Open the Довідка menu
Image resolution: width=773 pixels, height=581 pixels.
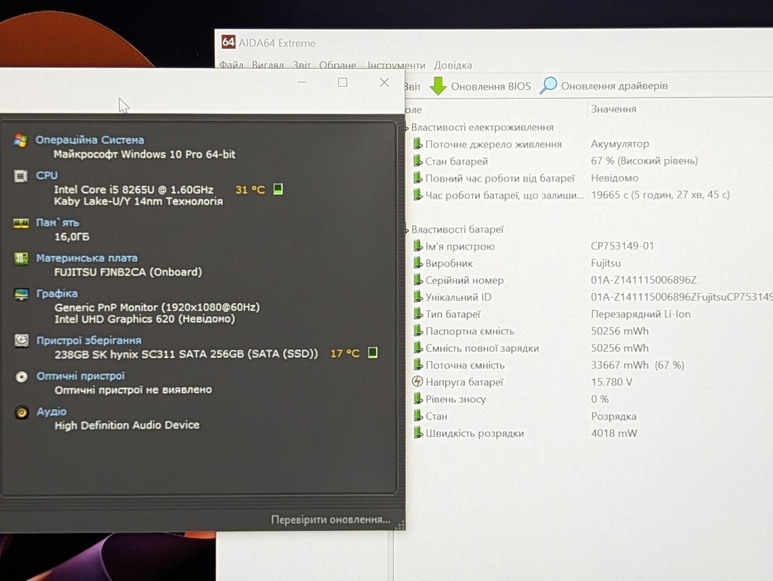[x=453, y=65]
